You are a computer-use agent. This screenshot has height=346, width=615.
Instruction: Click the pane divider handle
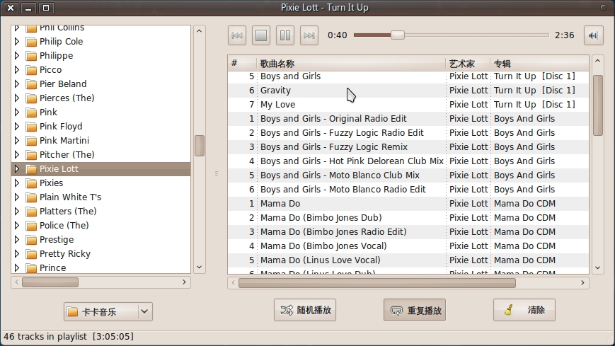217,173
